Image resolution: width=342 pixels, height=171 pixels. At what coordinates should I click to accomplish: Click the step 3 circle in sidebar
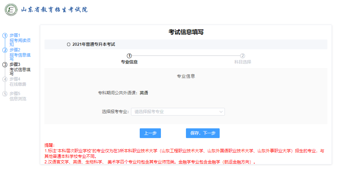pos(5,65)
